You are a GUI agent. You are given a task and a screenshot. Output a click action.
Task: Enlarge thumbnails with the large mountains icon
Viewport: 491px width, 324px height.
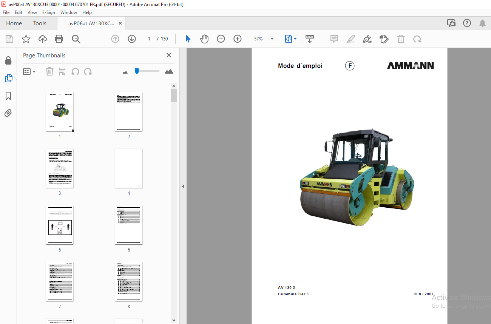169,71
